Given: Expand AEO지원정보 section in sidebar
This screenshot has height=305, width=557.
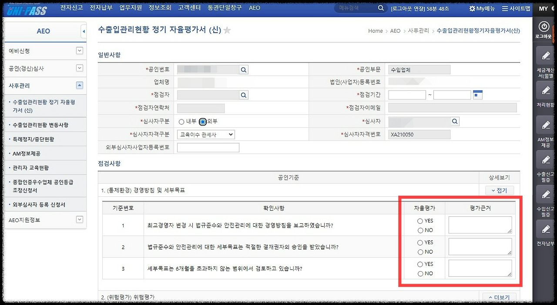Looking at the screenshot, I should click(79, 220).
